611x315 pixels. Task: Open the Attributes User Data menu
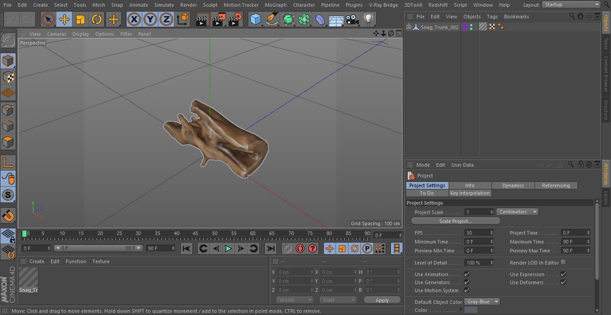point(462,165)
